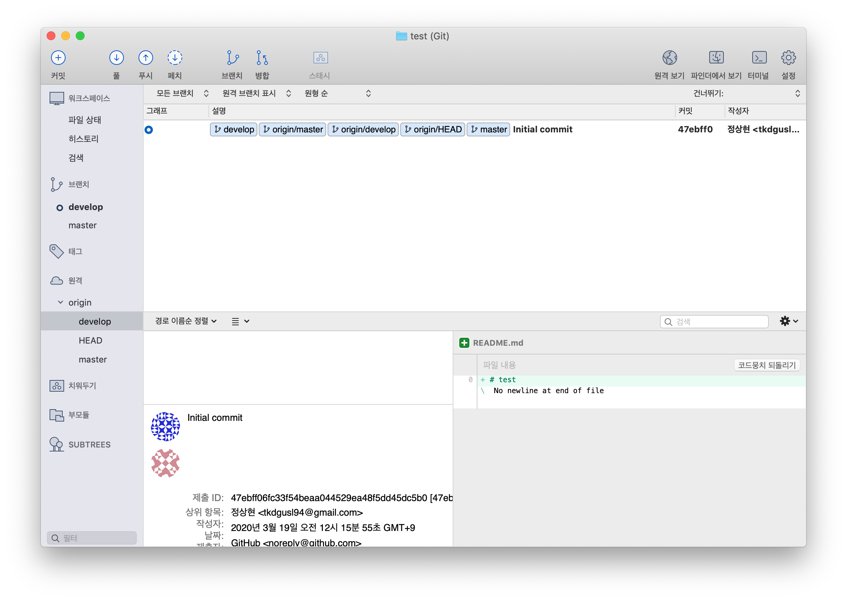Click the Pull (풀) toolbar icon

coord(116,58)
